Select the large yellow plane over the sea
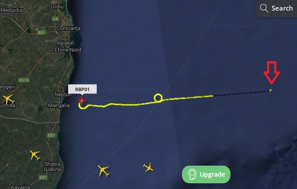Viewport: 297px width, 189px height. pyautogui.click(x=103, y=171)
